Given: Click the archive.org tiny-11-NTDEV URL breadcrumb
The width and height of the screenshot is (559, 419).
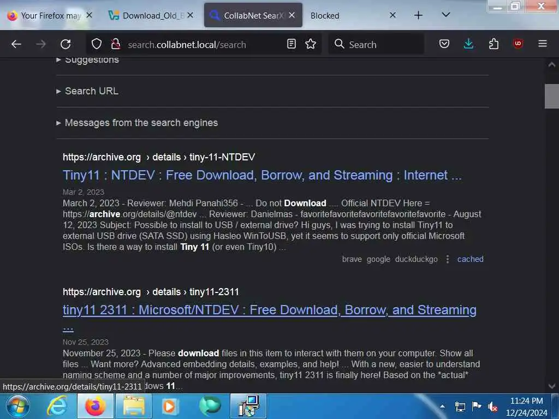Looking at the screenshot, I should coord(159,157).
